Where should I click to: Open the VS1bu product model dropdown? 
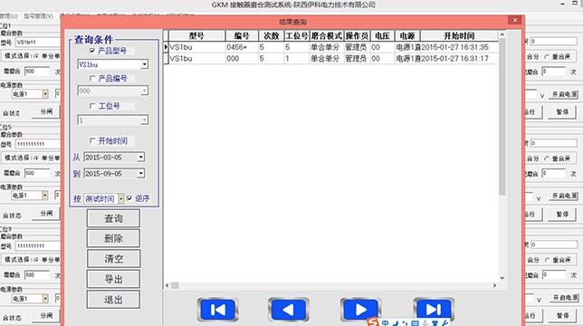click(x=144, y=64)
